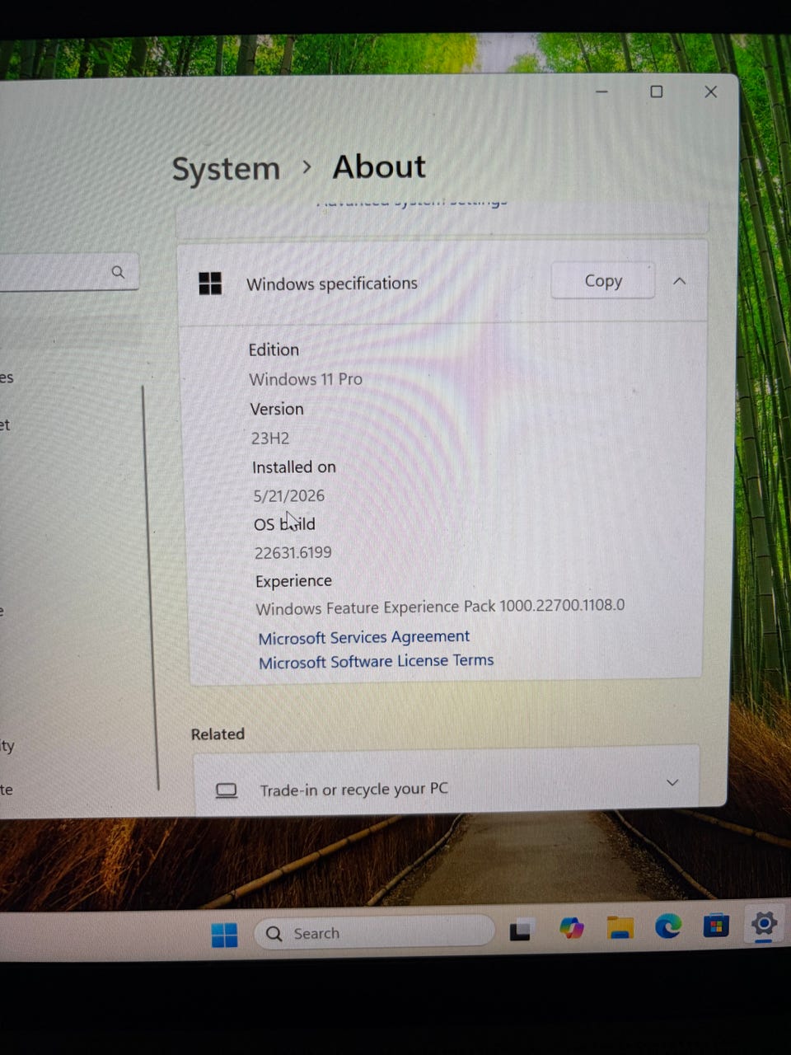Screen dimensions: 791x1055
Task: Click the taskbar Search box
Action: point(375,933)
